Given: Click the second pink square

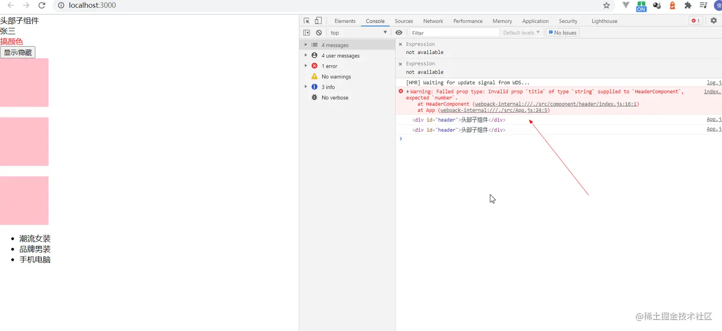Looking at the screenshot, I should [x=24, y=141].
